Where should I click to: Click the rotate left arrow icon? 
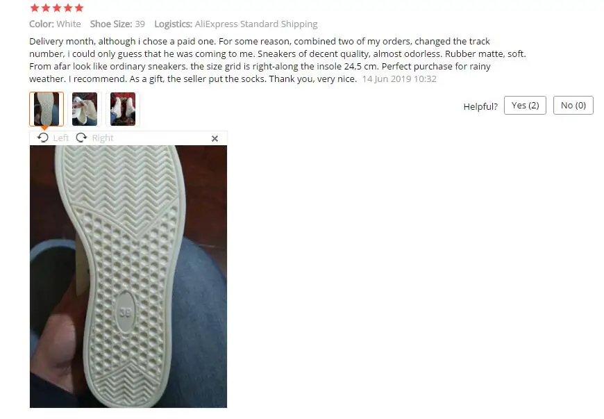pos(43,138)
